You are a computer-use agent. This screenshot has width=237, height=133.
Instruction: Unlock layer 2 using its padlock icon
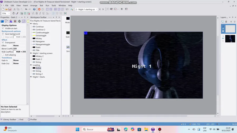pyautogui.click(x=223, y=31)
